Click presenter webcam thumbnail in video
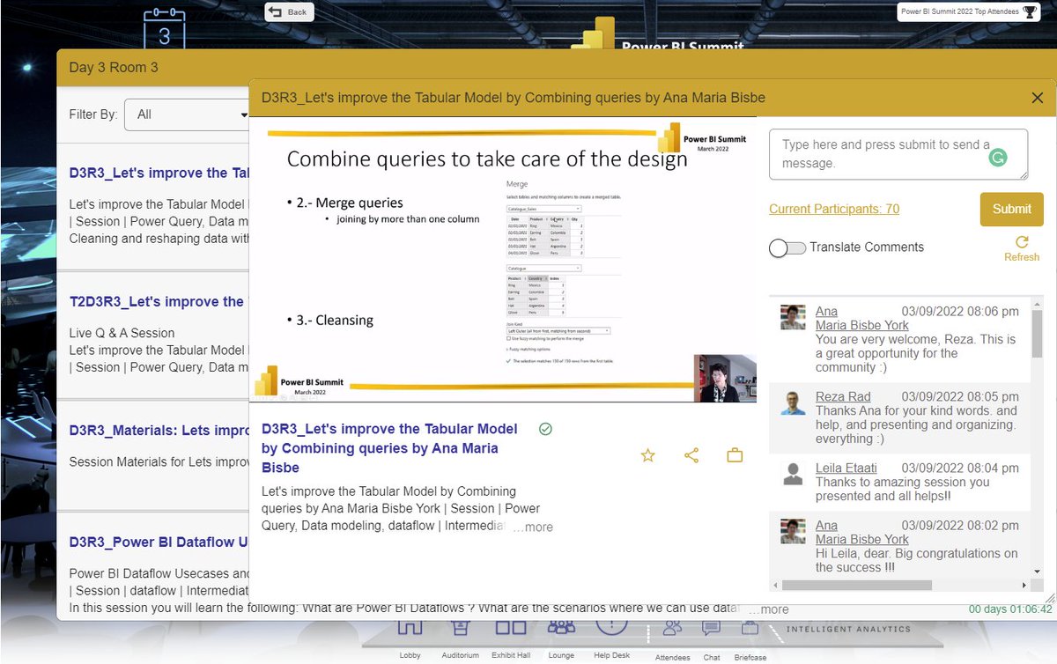Screen dimensions: 1057x664 [x=725, y=378]
